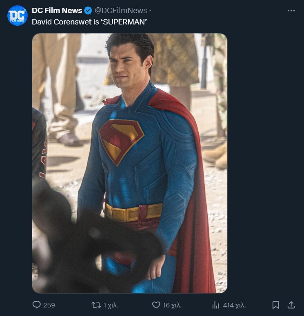Click the reply speech bubble icon
This screenshot has height=316, width=304.
pos(36,305)
